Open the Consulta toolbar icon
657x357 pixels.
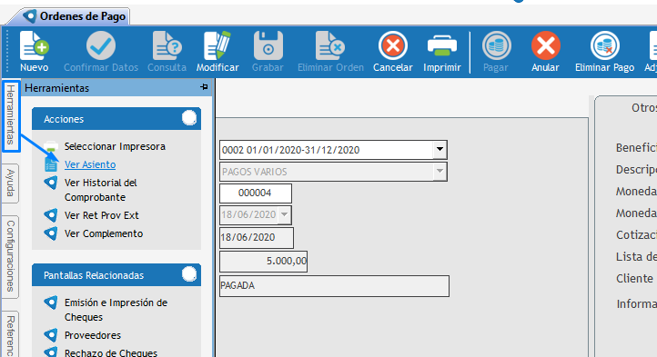(167, 45)
